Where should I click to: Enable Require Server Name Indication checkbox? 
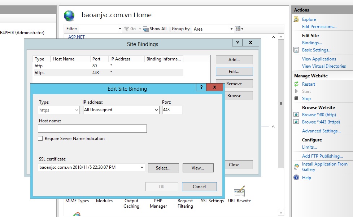(40, 139)
